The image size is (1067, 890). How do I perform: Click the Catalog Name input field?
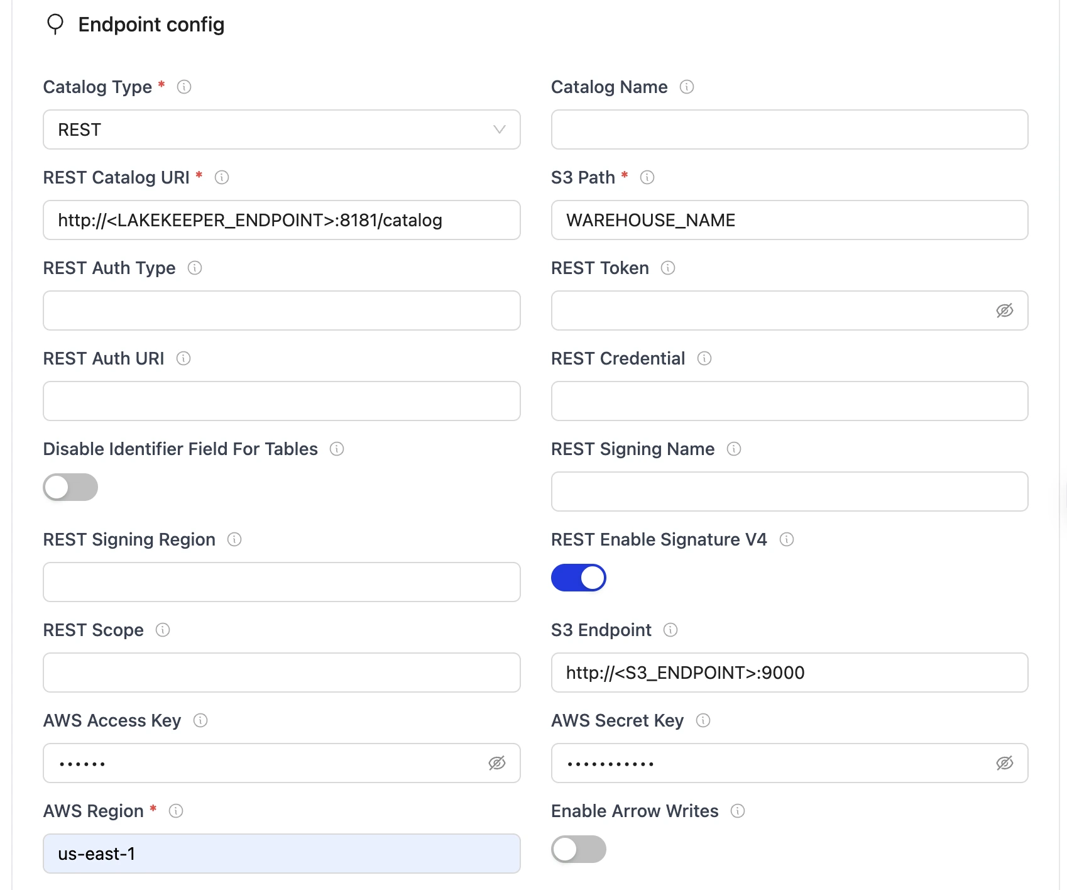pyautogui.click(x=790, y=129)
